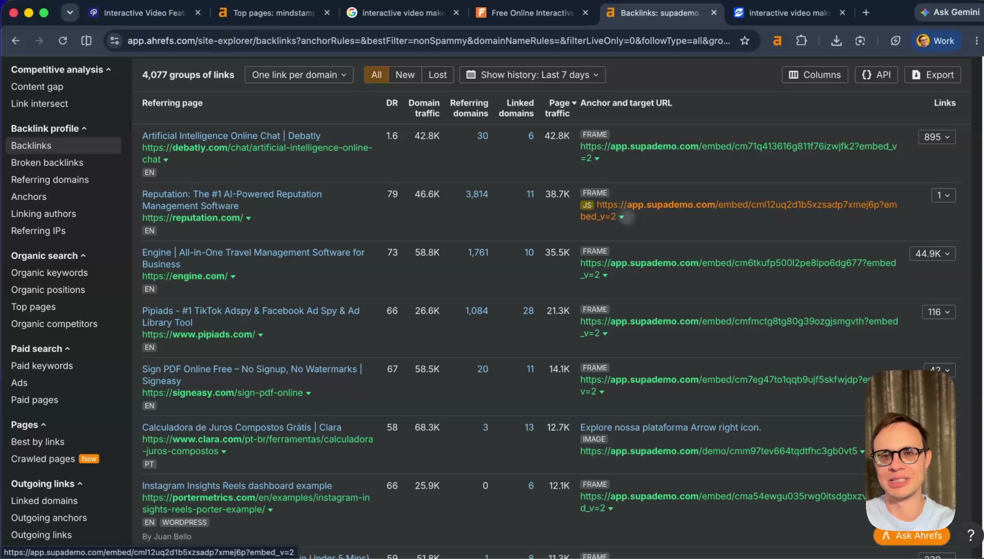Sort by the Page traffic column header
Image resolution: width=984 pixels, height=559 pixels.
point(560,108)
